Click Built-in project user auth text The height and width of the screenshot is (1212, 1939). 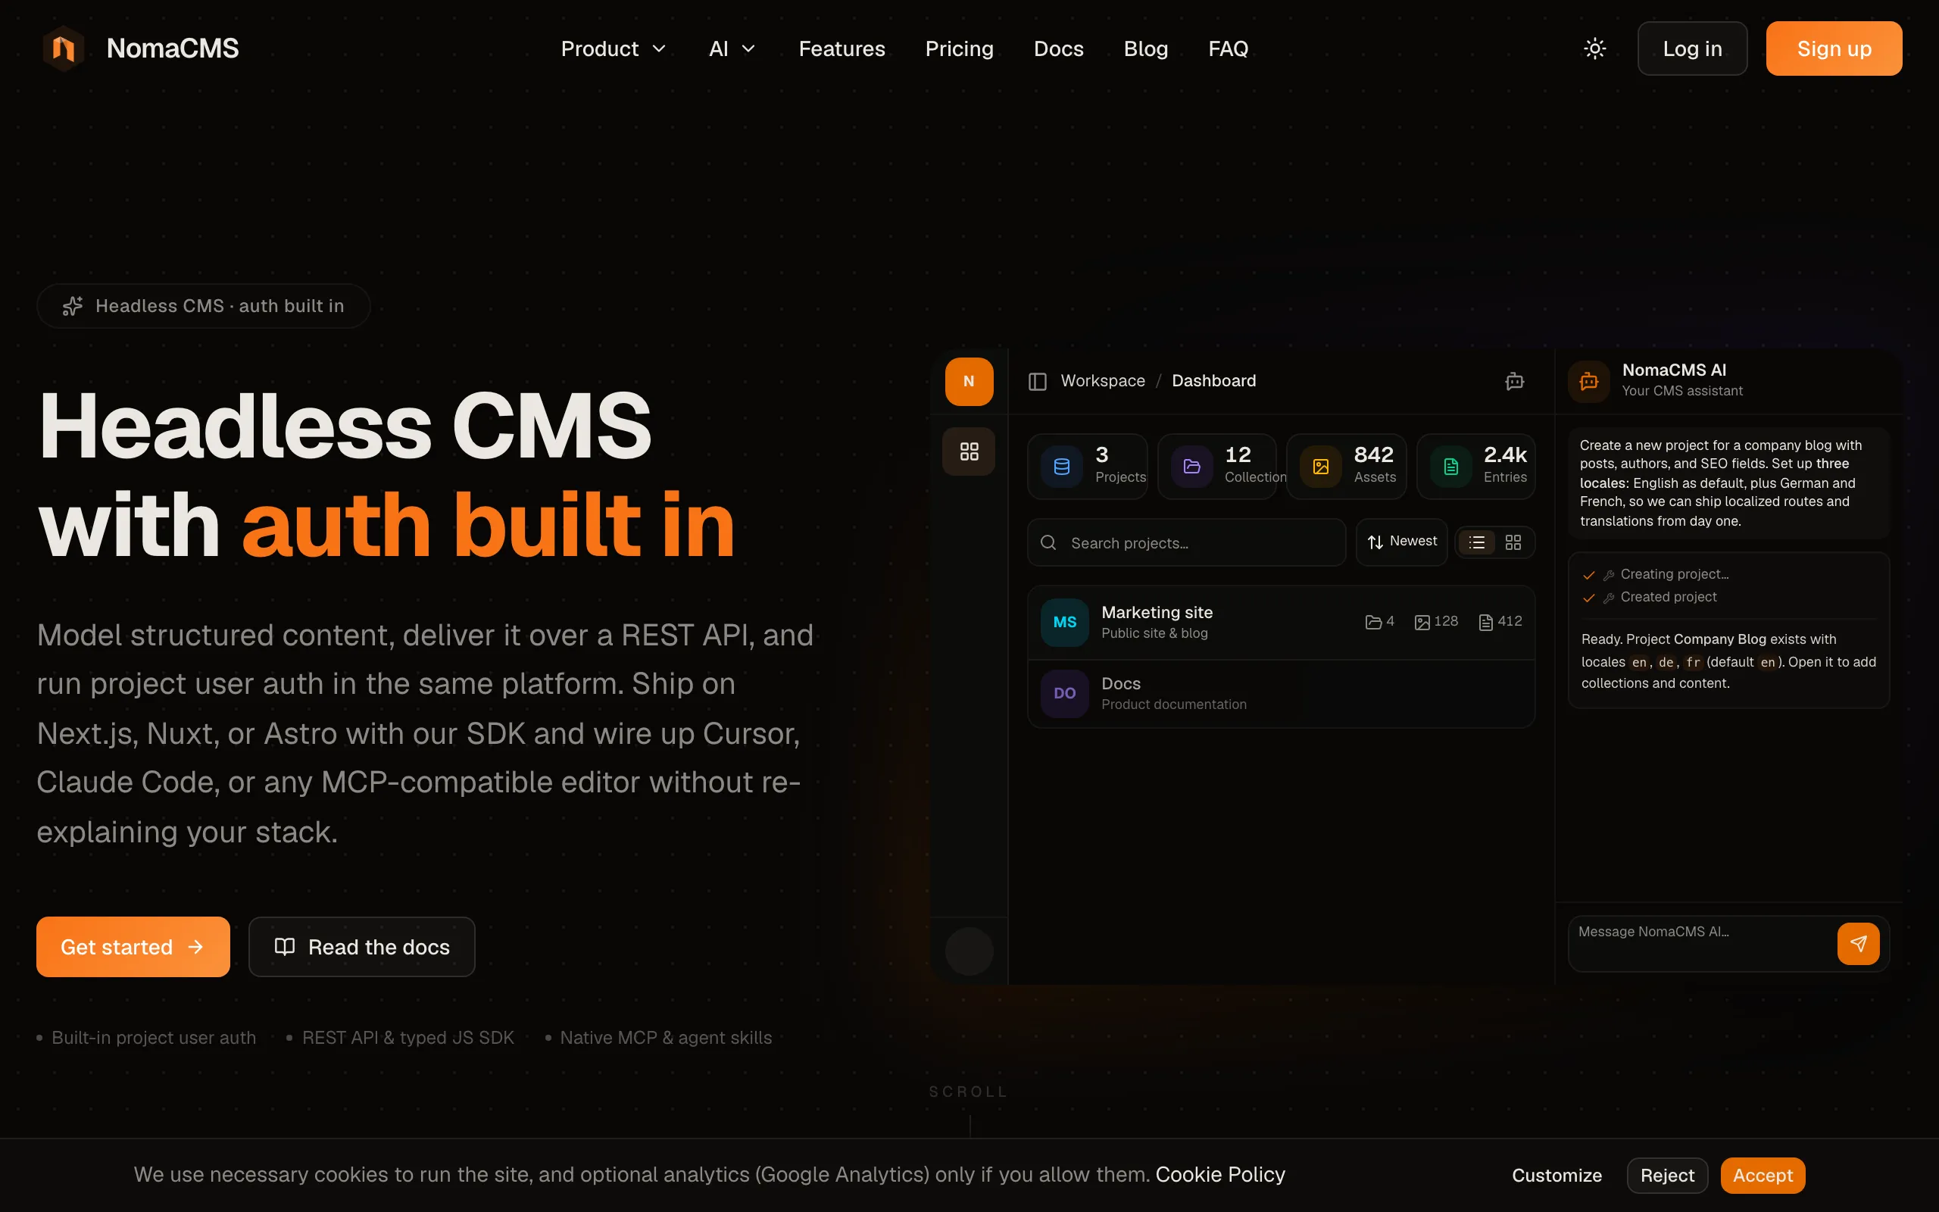tap(154, 1037)
